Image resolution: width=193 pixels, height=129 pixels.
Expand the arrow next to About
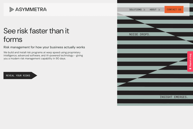coord(159,10)
